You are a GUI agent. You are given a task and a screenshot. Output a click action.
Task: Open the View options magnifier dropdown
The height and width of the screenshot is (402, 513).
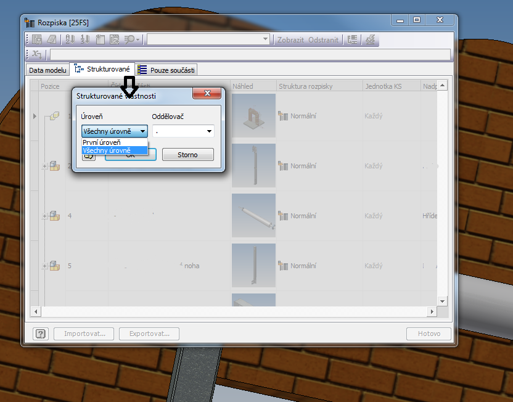(131, 39)
